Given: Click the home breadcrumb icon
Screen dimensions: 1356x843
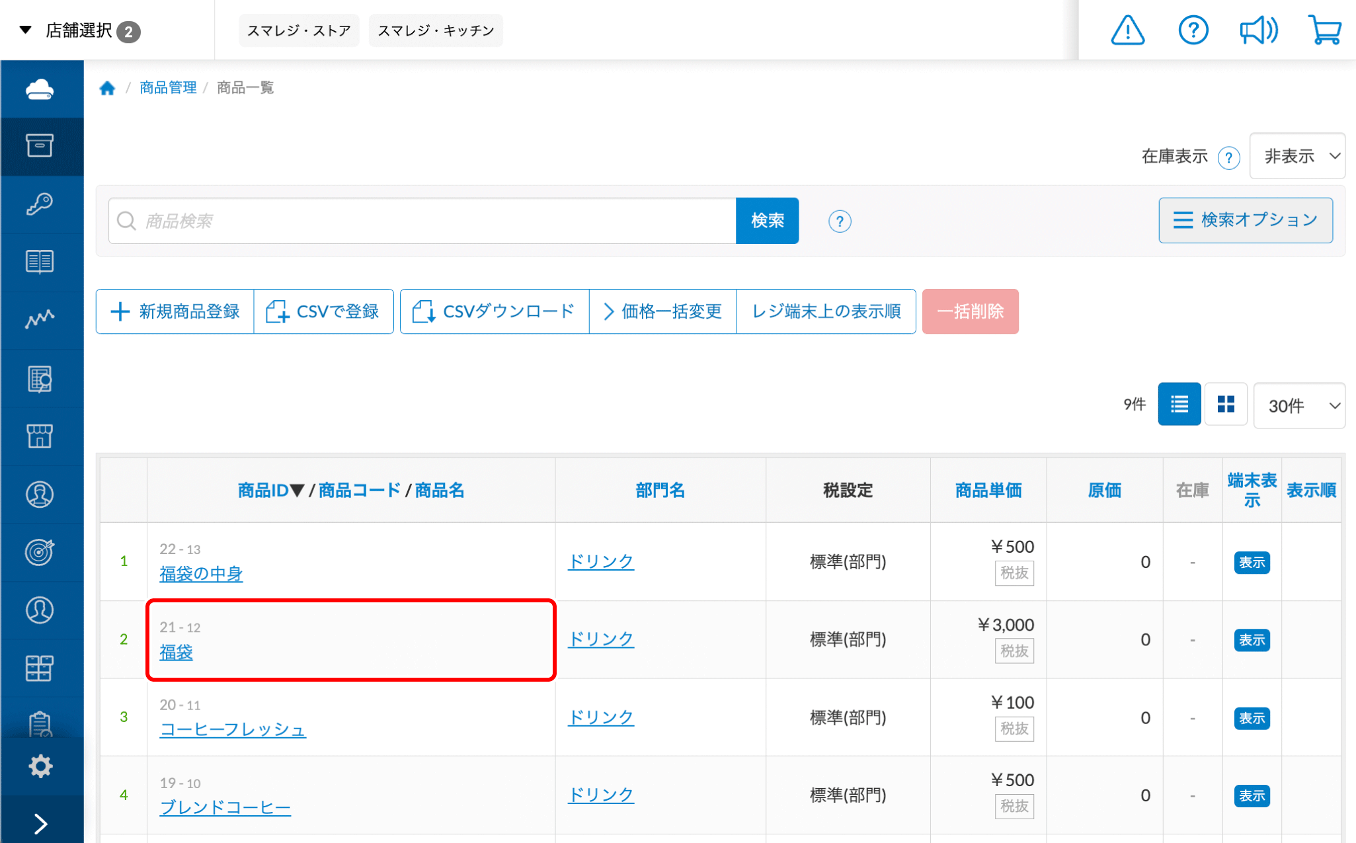Looking at the screenshot, I should pyautogui.click(x=107, y=88).
